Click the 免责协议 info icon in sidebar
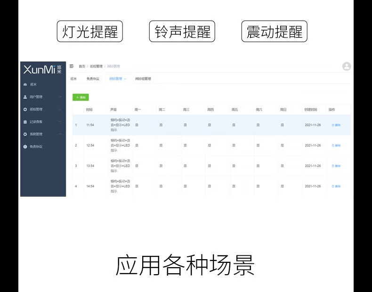The width and height of the screenshot is (372, 292). point(25,146)
